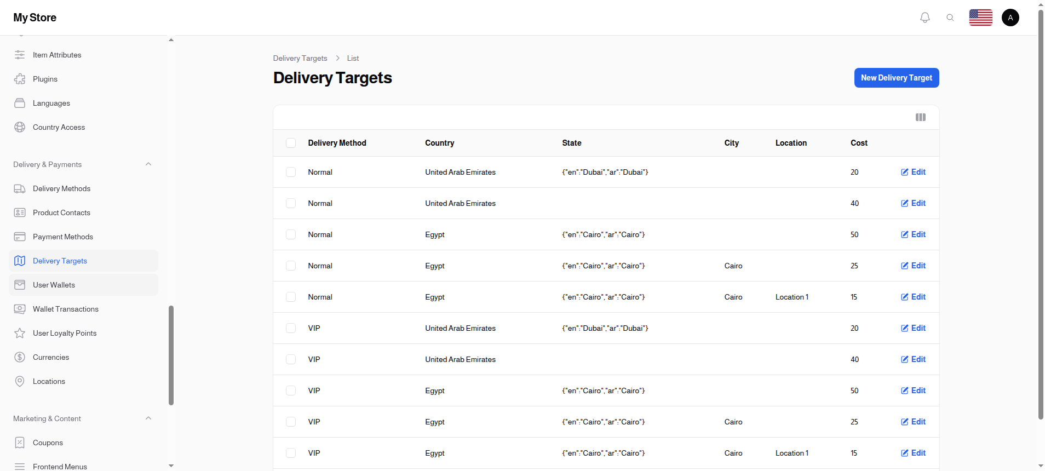The image size is (1045, 471).
Task: Click the search magnifier icon
Action: click(x=950, y=18)
